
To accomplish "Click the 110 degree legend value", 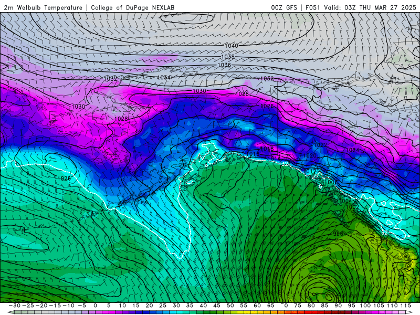I will click(x=392, y=306).
